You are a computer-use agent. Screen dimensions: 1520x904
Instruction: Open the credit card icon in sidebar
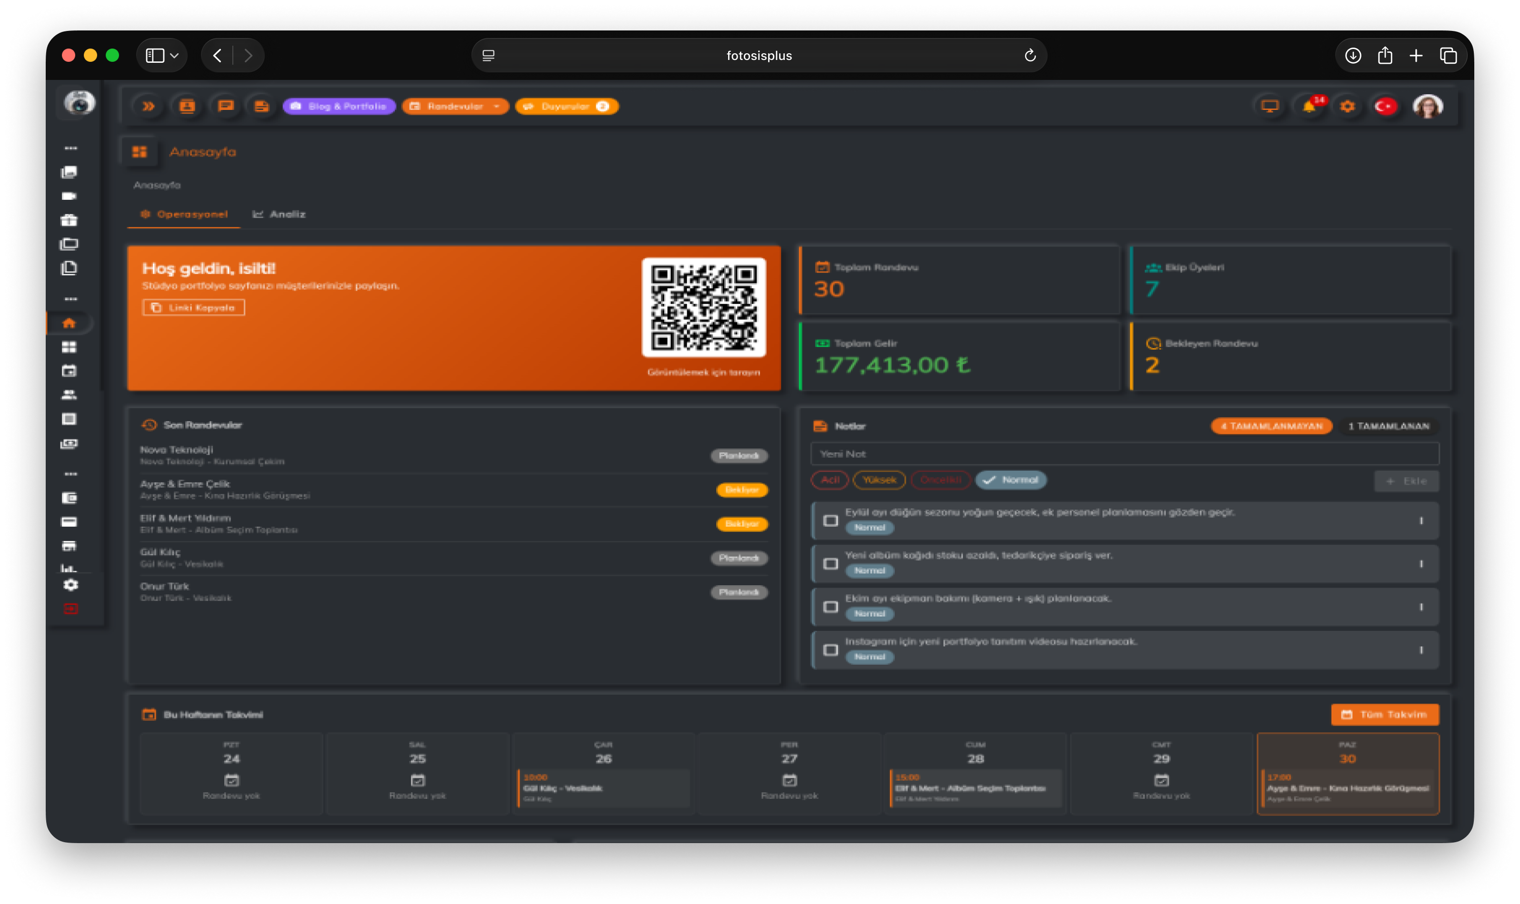(70, 521)
